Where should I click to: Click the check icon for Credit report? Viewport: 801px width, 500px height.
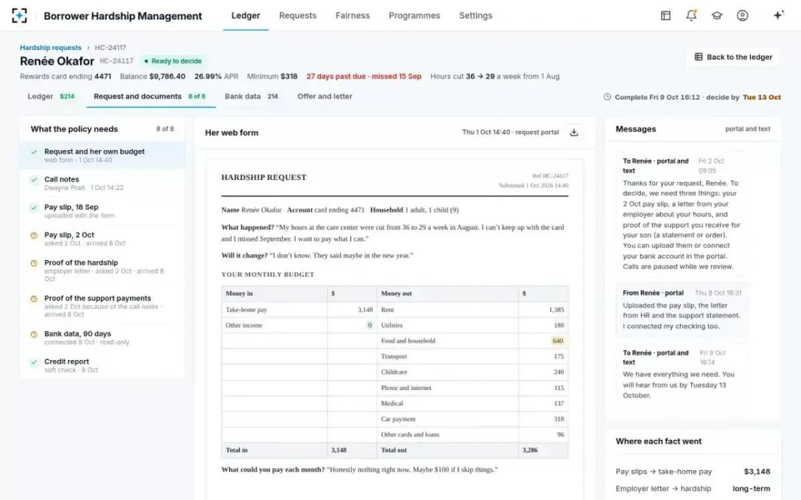34,362
